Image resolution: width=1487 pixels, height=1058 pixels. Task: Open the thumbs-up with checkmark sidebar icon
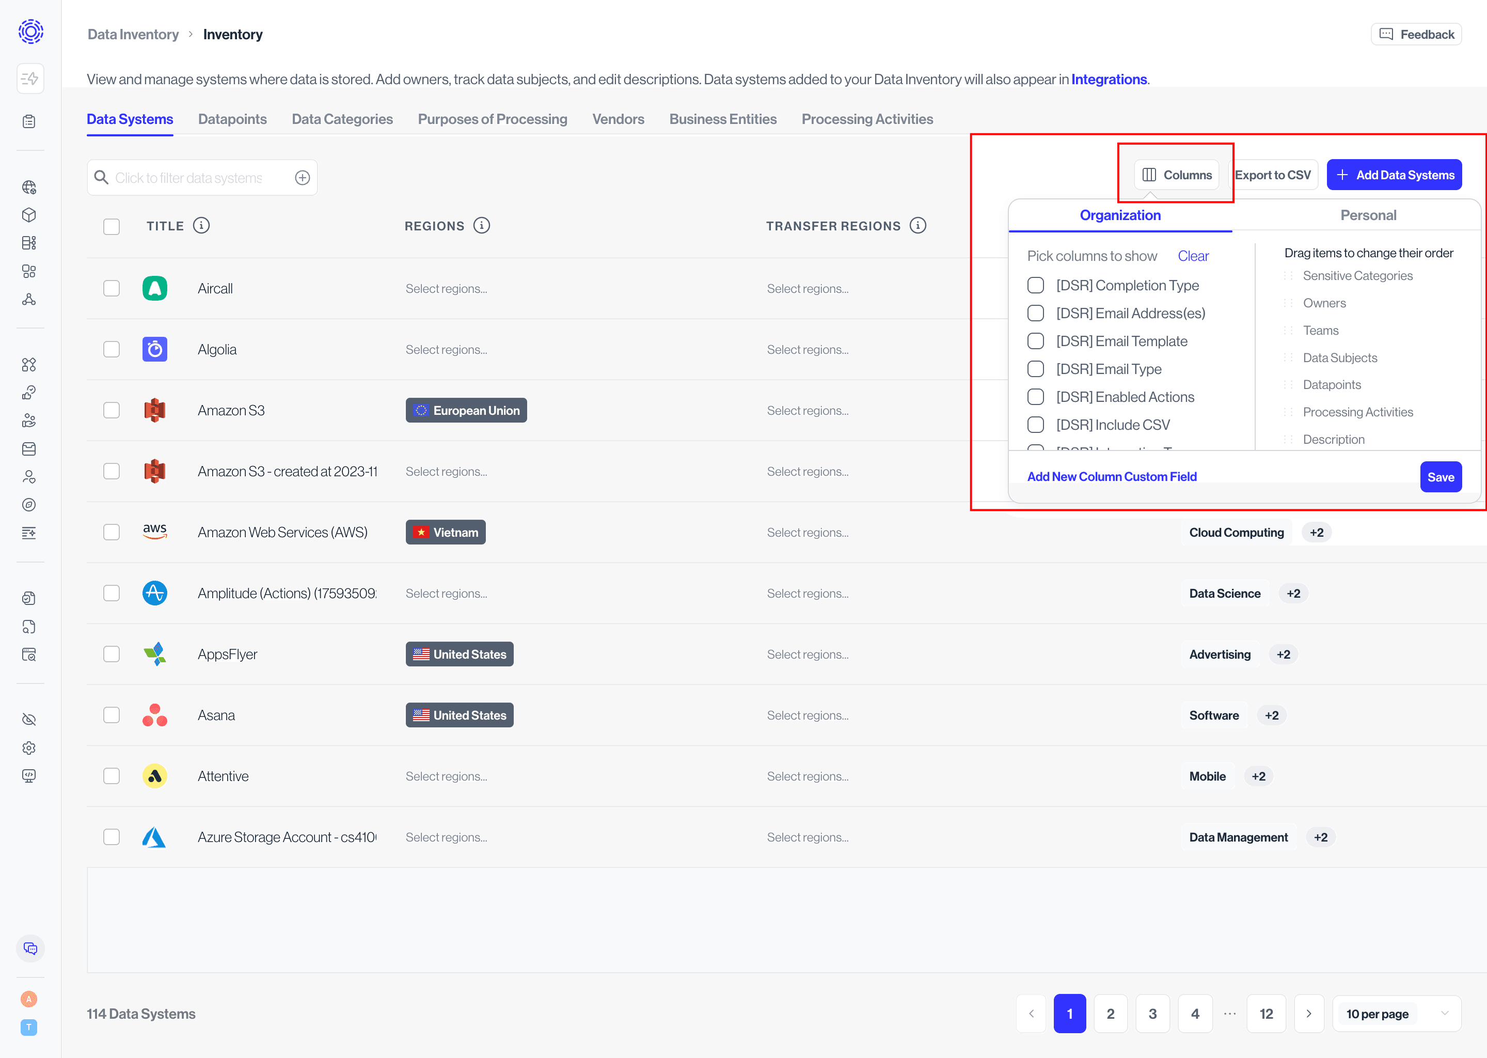pyautogui.click(x=29, y=393)
